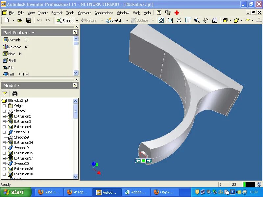Open the projection mode dropdown arrow
Viewport: 263px width, 197px height.
pos(241,21)
